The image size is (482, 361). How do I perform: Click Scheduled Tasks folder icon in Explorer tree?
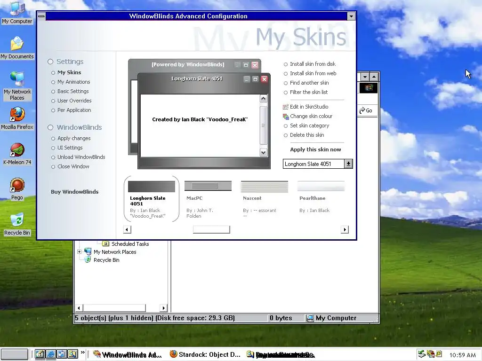105,244
